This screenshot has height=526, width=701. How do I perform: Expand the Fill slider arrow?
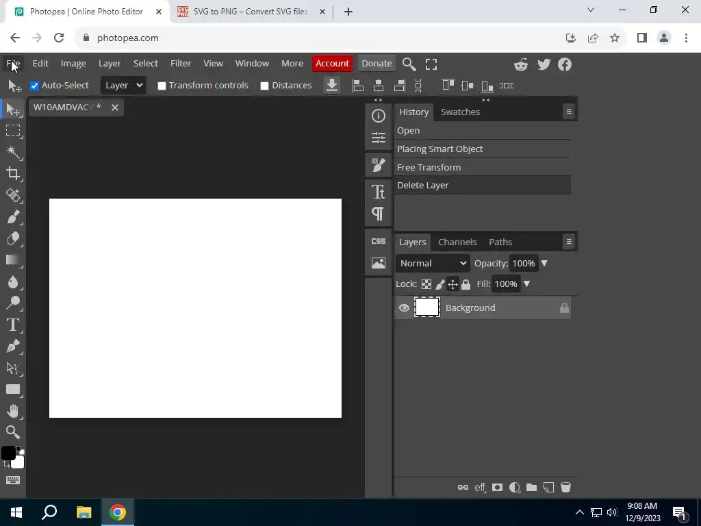[526, 284]
